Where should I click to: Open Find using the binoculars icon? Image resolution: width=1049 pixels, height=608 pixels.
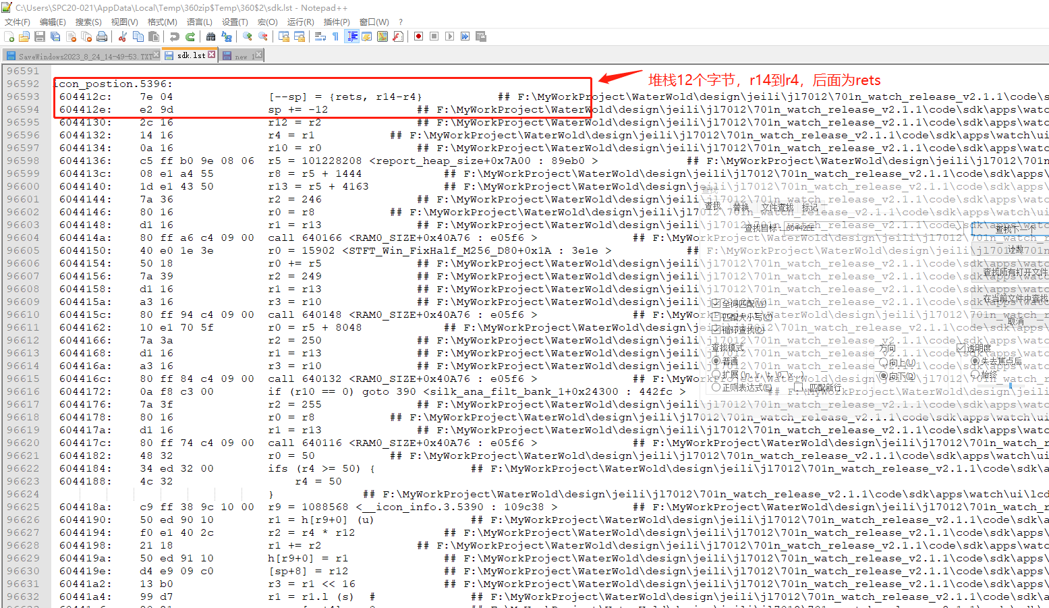pos(211,36)
